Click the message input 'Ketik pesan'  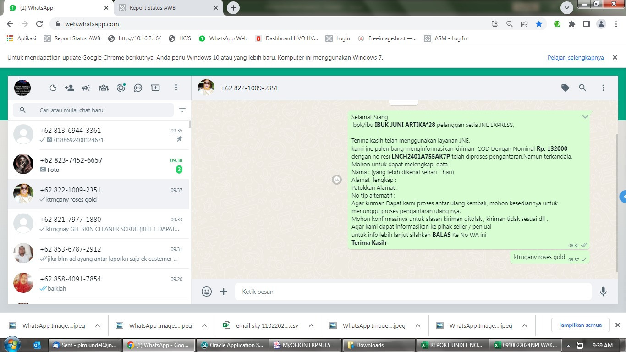pyautogui.click(x=413, y=291)
